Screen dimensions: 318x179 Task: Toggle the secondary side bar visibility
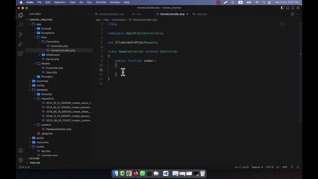pyautogui.click(x=293, y=8)
